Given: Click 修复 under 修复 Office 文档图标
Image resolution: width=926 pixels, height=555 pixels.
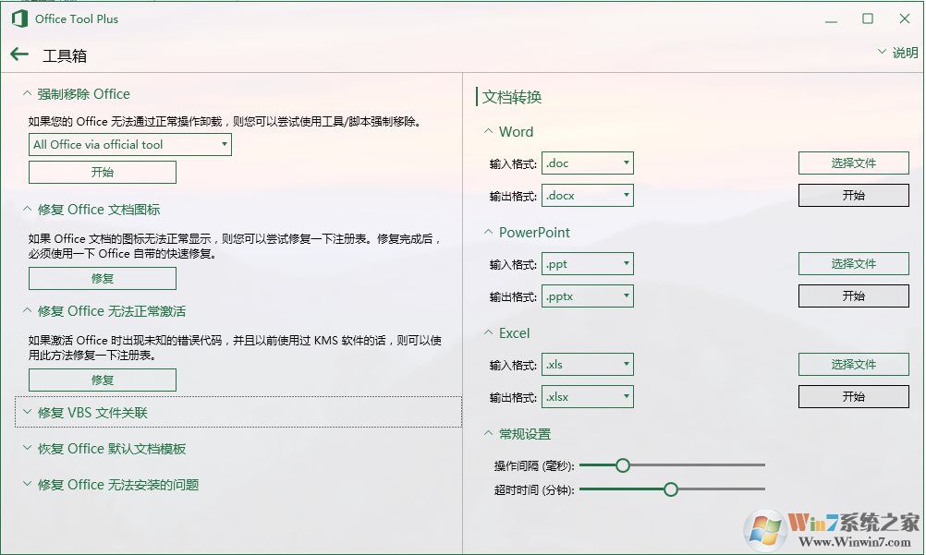Looking at the screenshot, I should pos(102,278).
